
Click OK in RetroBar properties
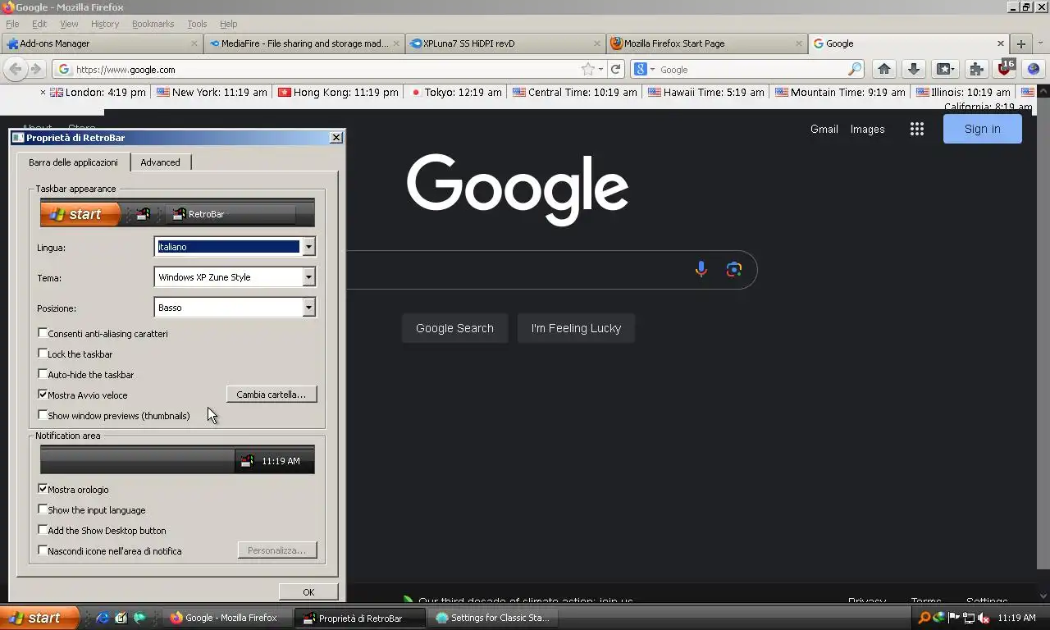tap(308, 592)
